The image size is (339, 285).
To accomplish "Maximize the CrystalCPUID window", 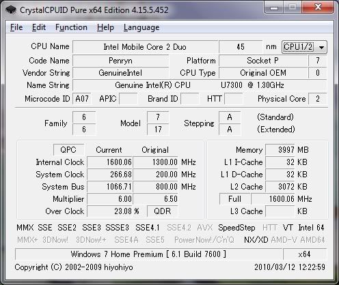I will point(293,7).
